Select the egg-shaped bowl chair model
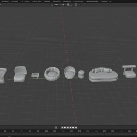This screenshot has width=137, height=137. [70, 73]
